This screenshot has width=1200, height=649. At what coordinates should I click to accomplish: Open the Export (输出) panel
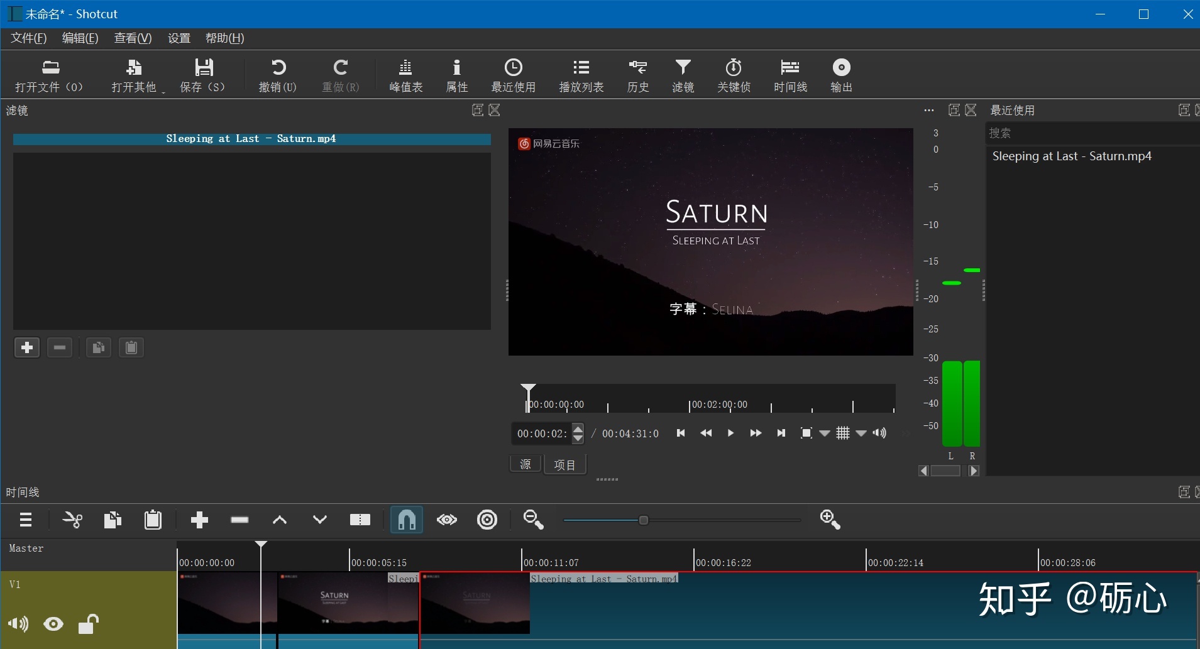pyautogui.click(x=841, y=75)
